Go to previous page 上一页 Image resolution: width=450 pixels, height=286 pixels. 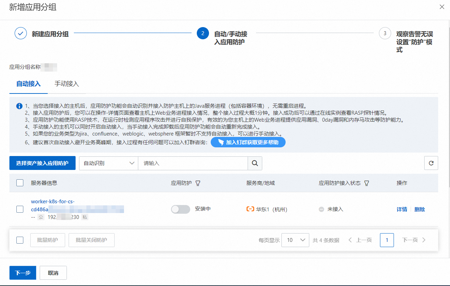coord(360,240)
